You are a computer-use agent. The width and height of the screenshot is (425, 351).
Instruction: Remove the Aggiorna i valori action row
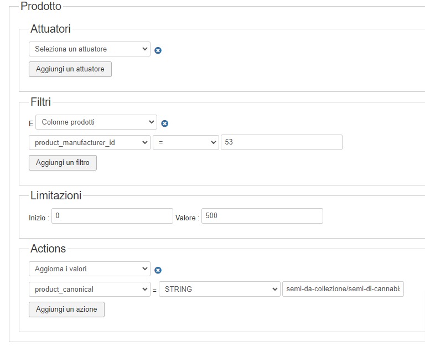tap(158, 270)
